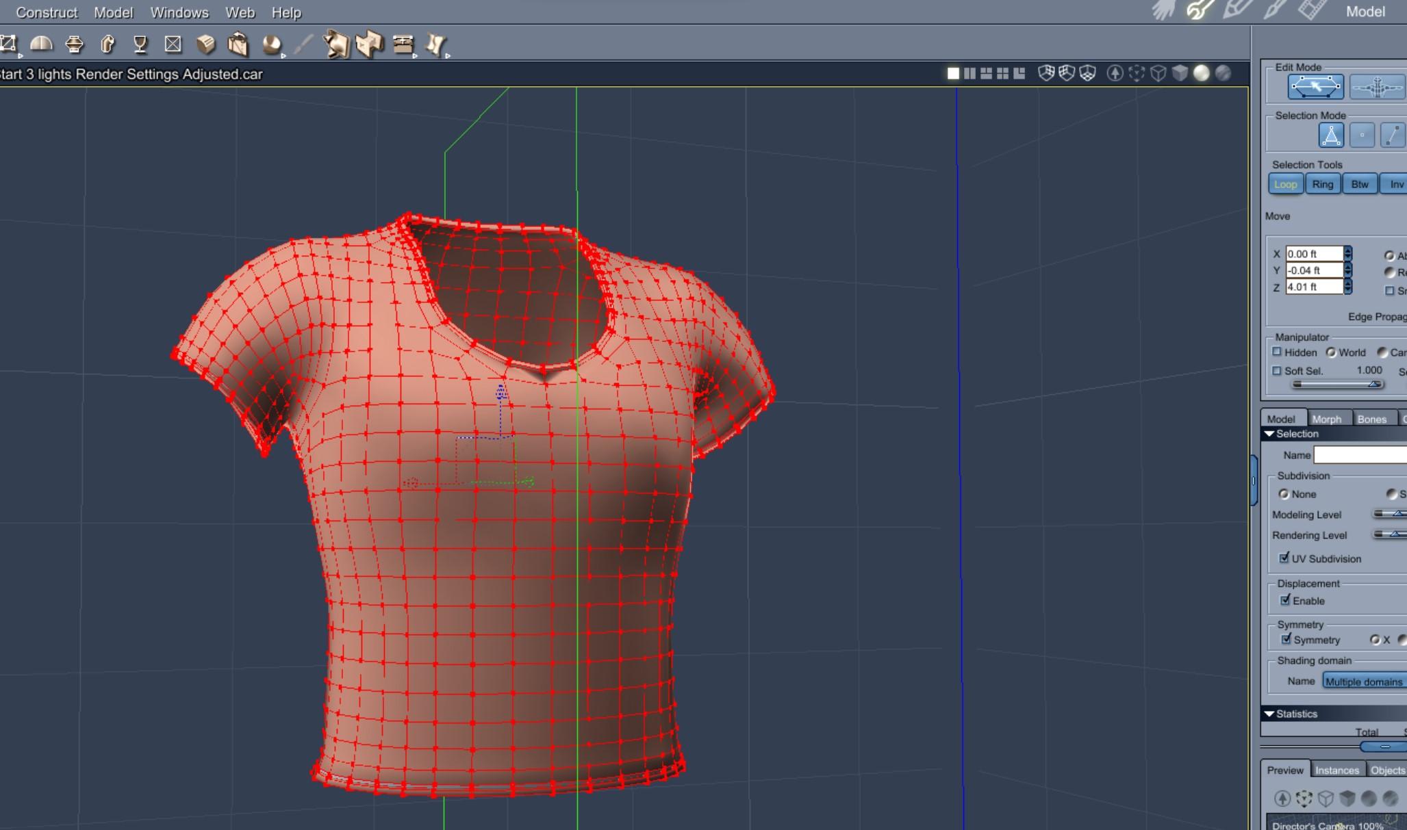
Task: Enable the Hidden manipulator checkbox
Action: coord(1277,352)
